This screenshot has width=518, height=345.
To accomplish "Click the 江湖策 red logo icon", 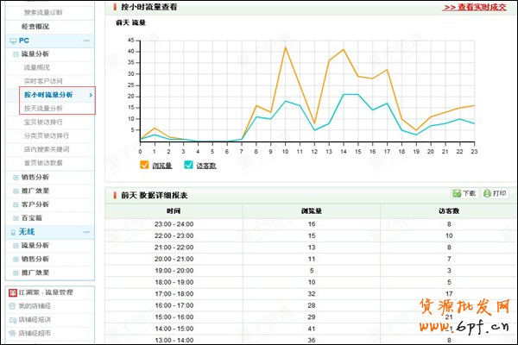I will pos(12,292).
